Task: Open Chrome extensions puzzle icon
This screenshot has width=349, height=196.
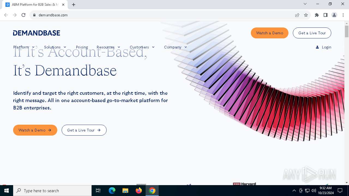Action: coord(317,15)
